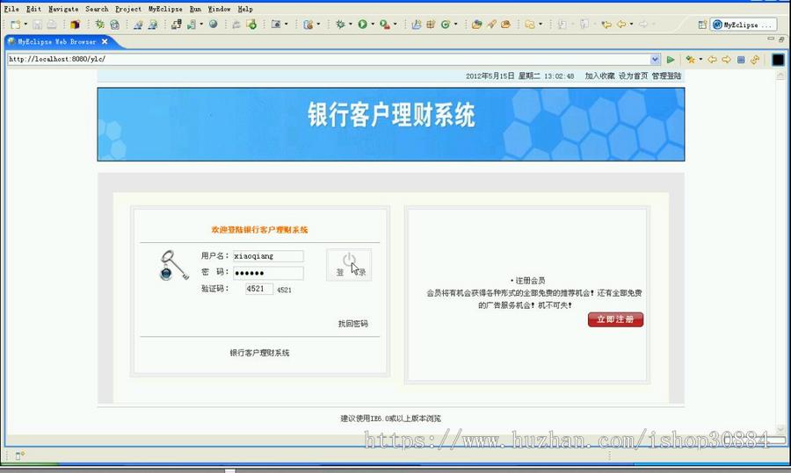
Task: Open the favorites star dropdown arrow
Action: pyautogui.click(x=700, y=60)
